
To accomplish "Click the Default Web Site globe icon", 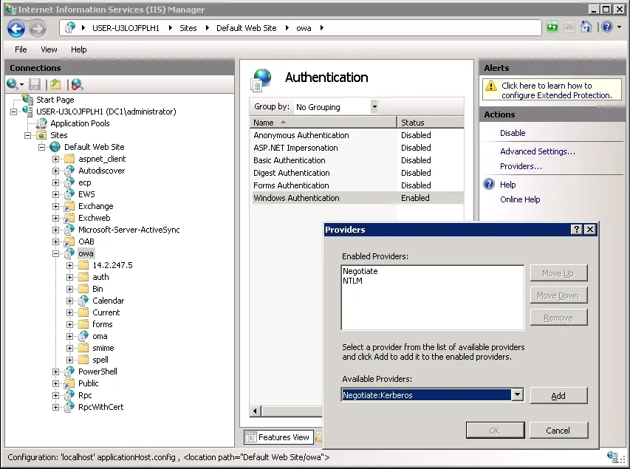I will coord(55,147).
